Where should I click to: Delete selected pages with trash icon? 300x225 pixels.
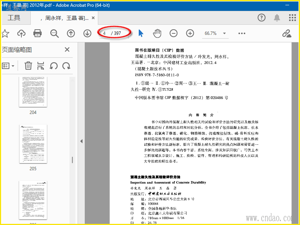tap(28, 66)
